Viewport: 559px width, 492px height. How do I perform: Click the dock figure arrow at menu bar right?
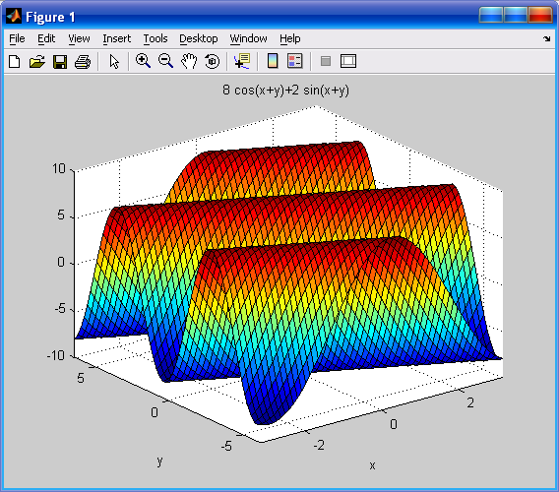tap(546, 38)
